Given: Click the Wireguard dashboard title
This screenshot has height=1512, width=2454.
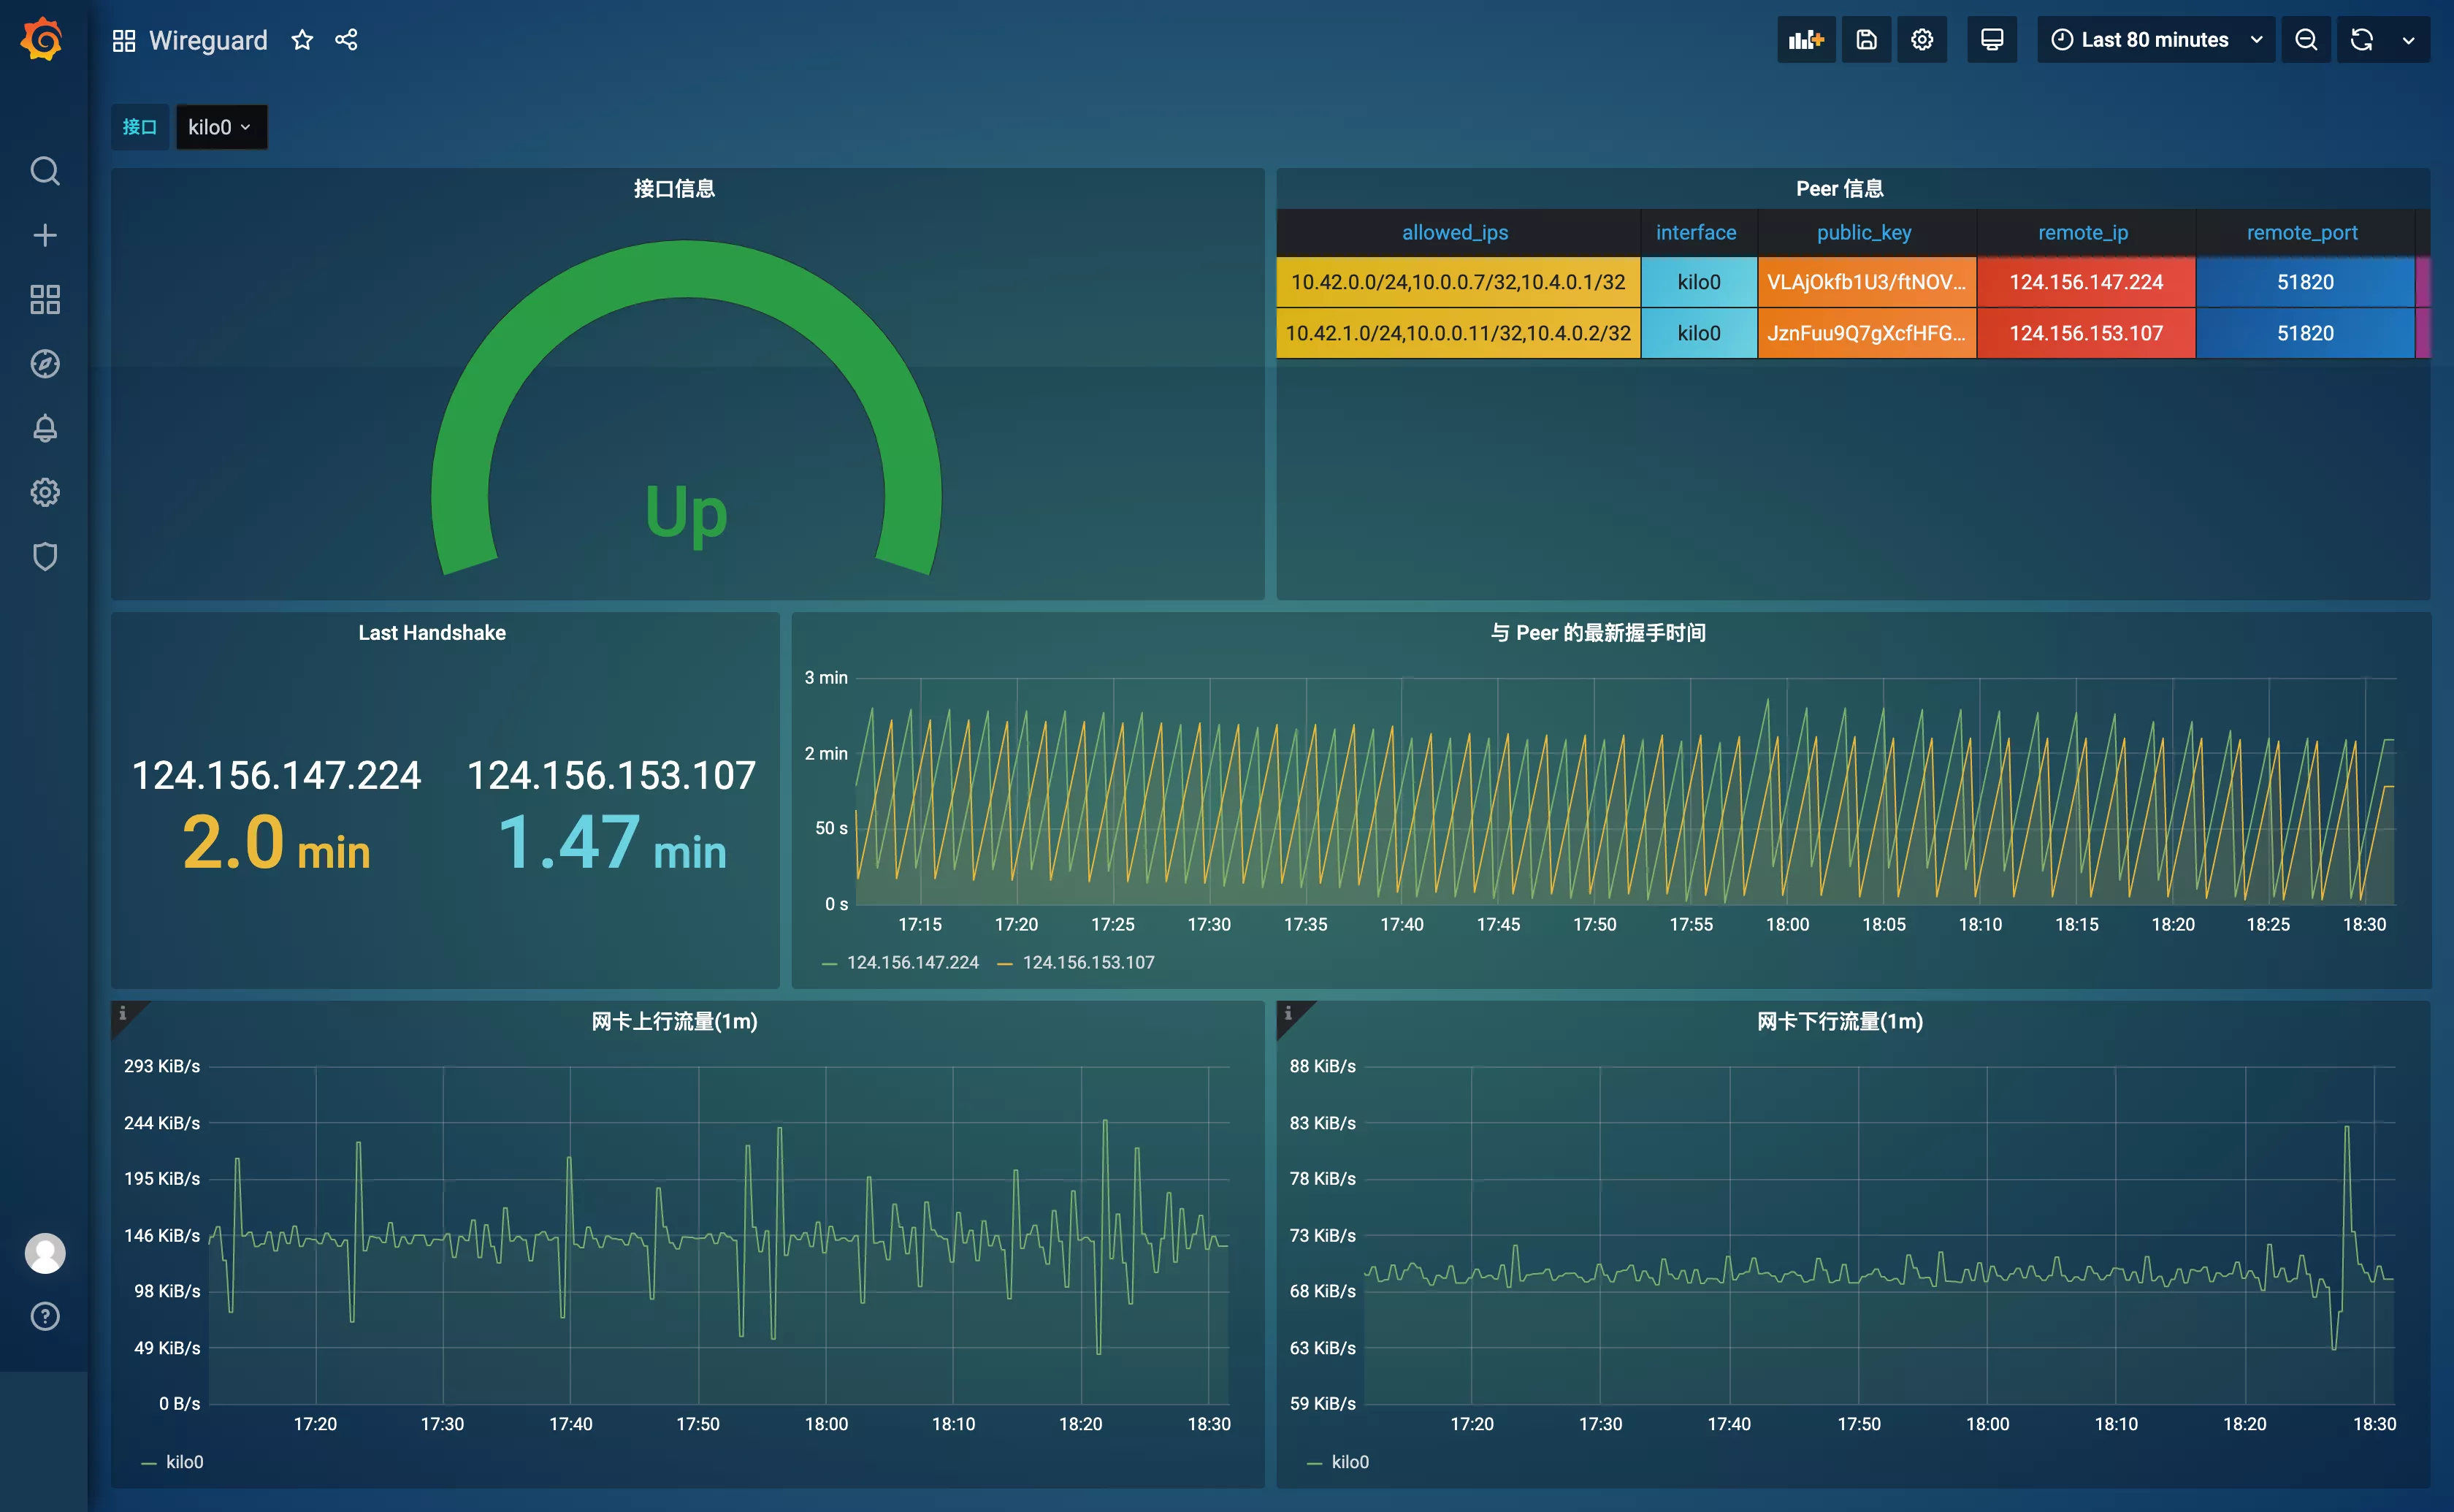Looking at the screenshot, I should pos(208,40).
